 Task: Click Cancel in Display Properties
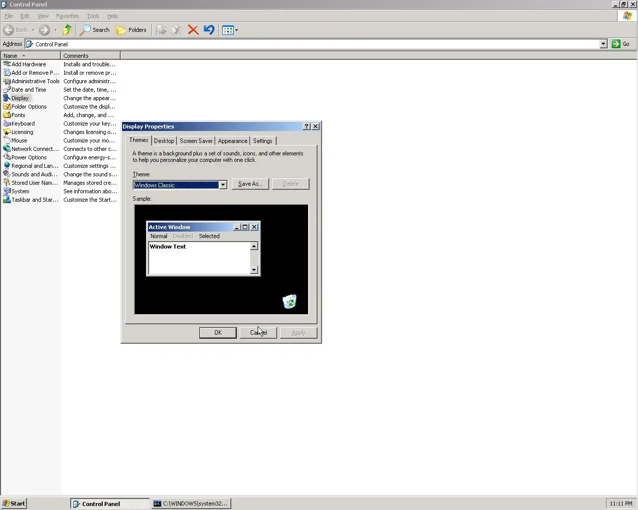click(258, 333)
